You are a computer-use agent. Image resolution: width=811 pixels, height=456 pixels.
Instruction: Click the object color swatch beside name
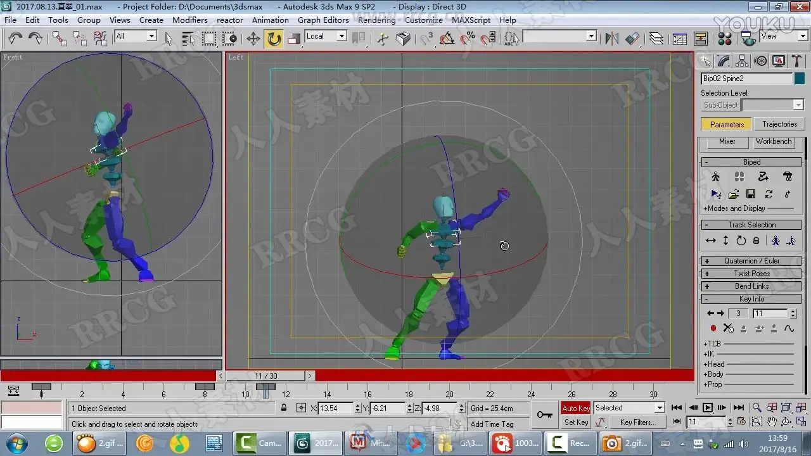[x=800, y=79]
